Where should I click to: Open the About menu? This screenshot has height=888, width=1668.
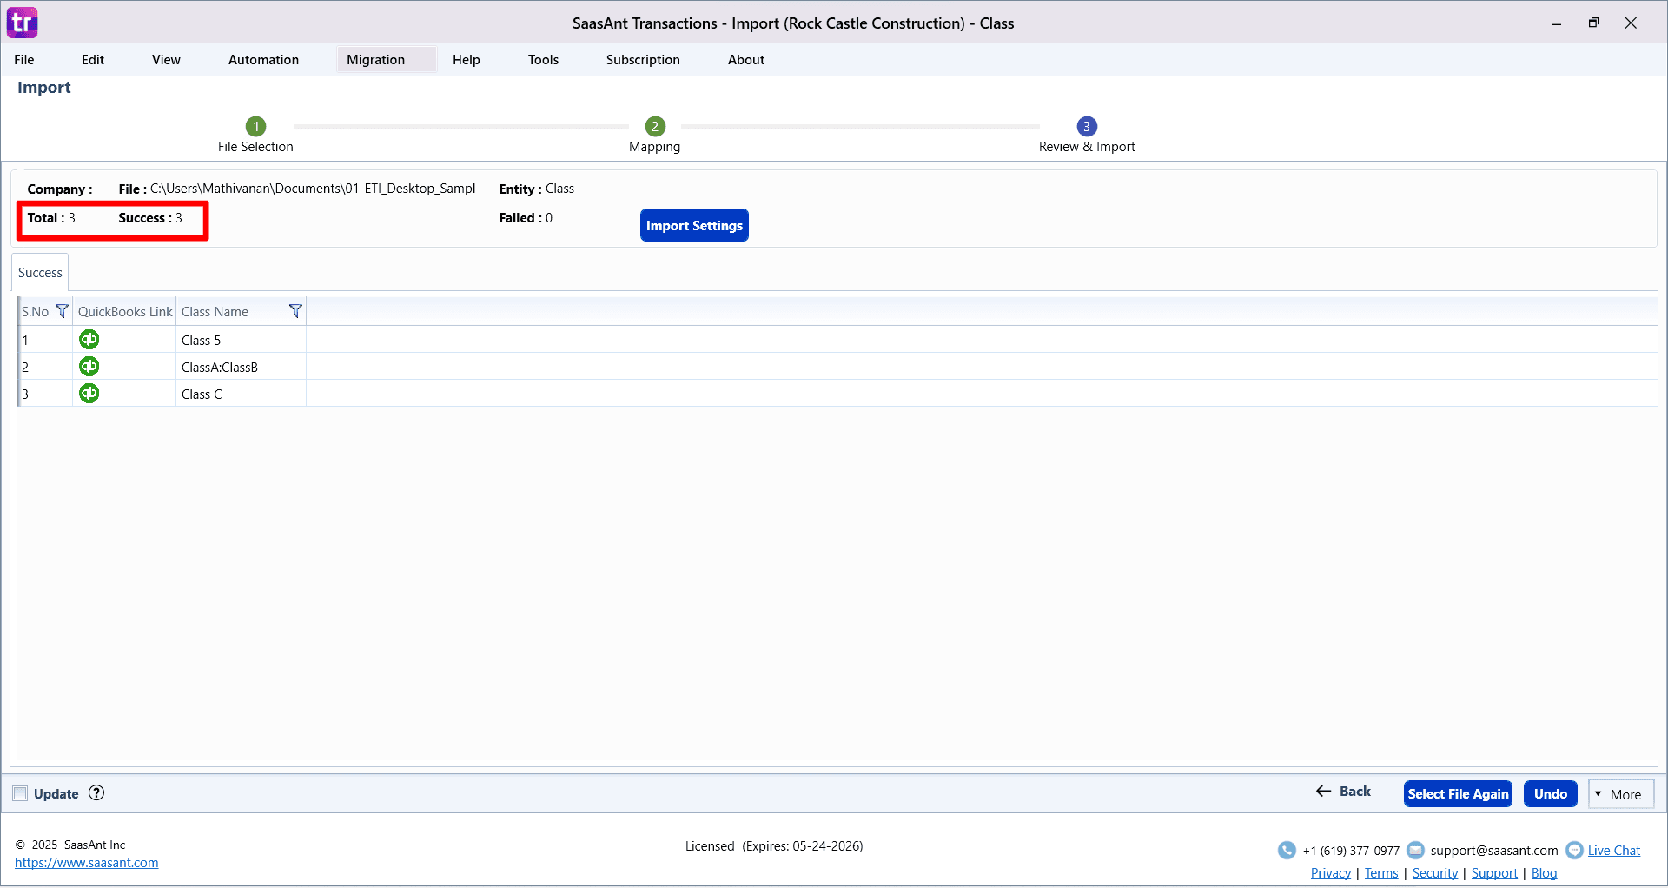[x=746, y=60]
